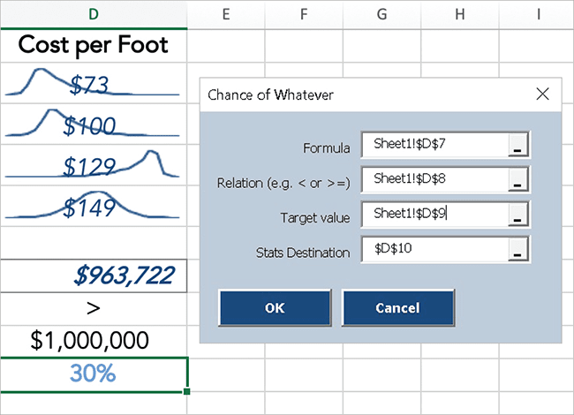
Task: Select the Cost per Foot header cell
Action: [94, 46]
